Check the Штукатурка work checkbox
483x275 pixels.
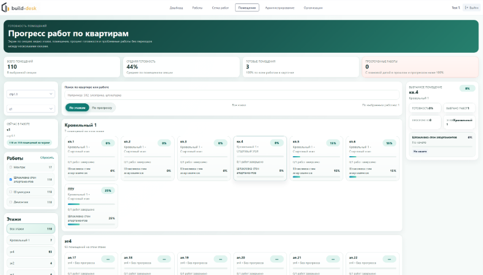coord(11,192)
